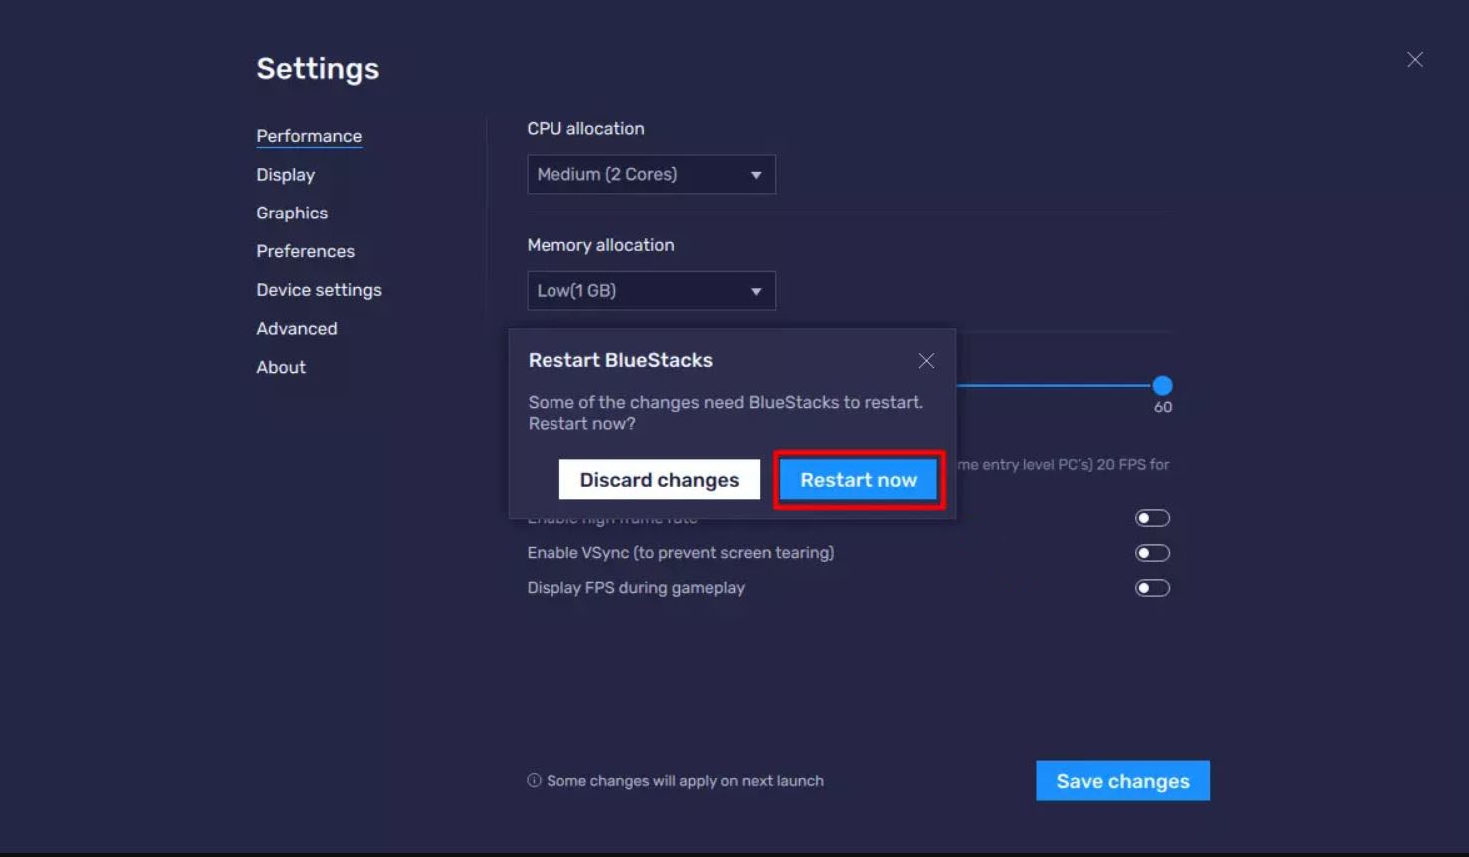This screenshot has width=1469, height=857.
Task: Open the Advanced settings section
Action: pos(296,328)
